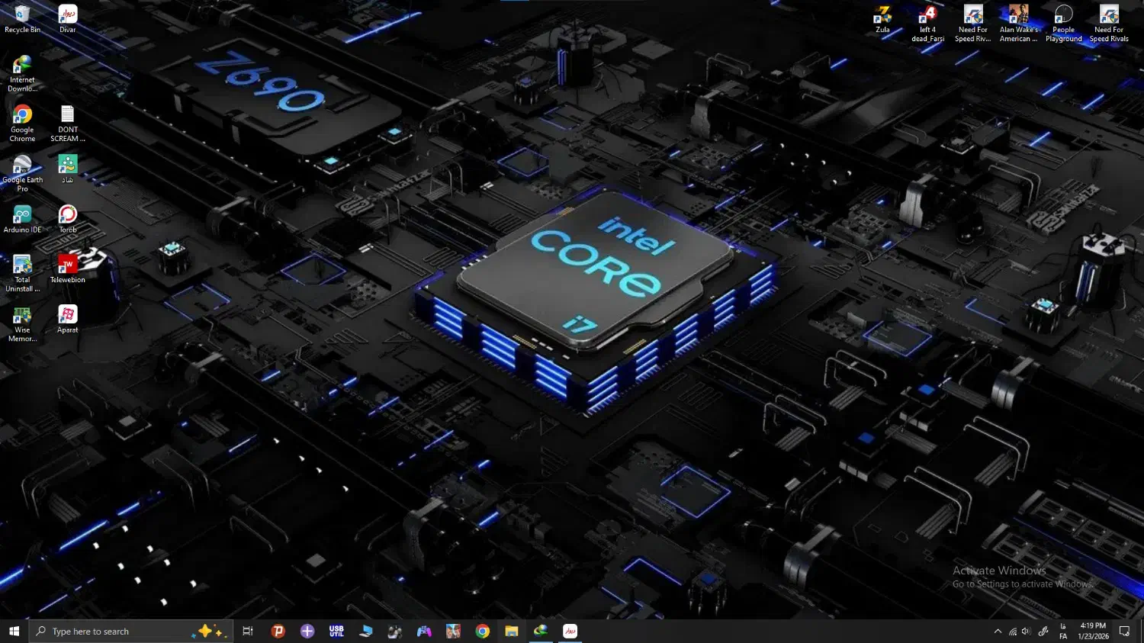Select the Arduino IDE desktop shortcut

tap(22, 217)
